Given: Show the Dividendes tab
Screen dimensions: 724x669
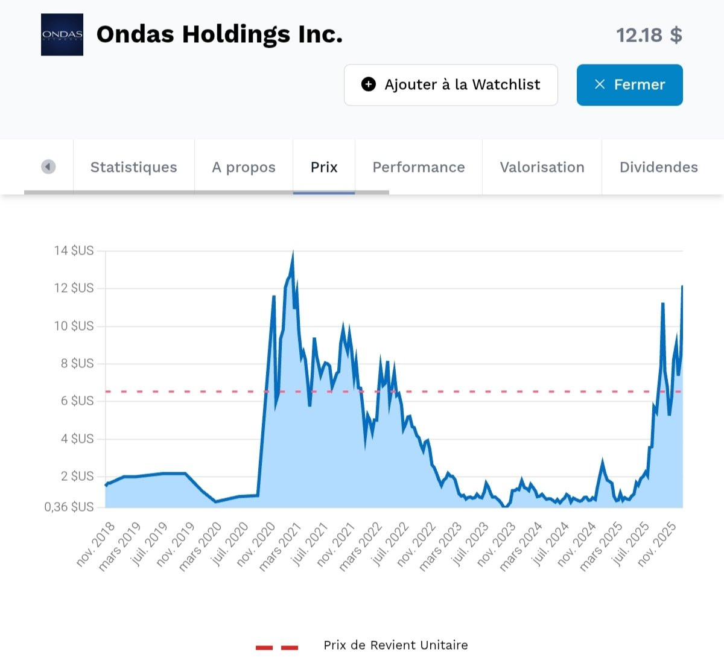Looking at the screenshot, I should click(659, 167).
